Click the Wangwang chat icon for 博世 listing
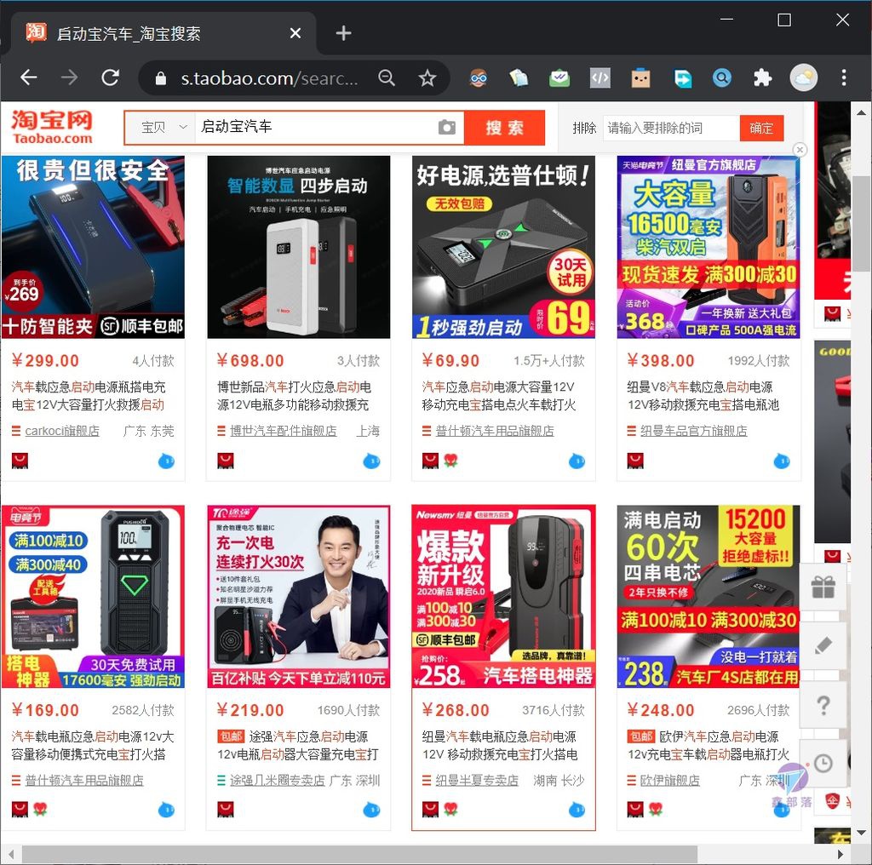This screenshot has height=865, width=872. [x=371, y=461]
